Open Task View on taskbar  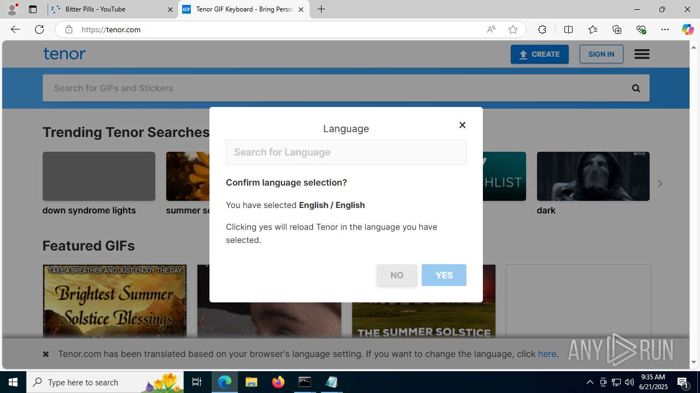(x=197, y=382)
